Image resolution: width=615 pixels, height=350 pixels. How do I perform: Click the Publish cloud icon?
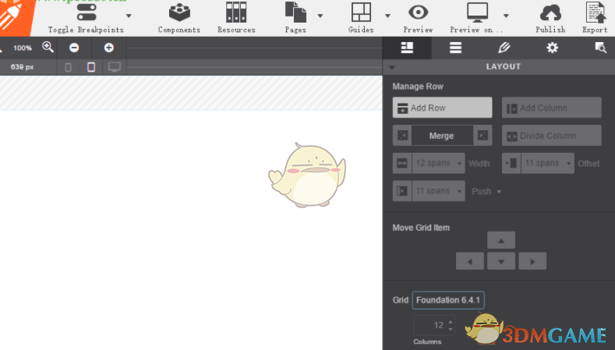[550, 13]
